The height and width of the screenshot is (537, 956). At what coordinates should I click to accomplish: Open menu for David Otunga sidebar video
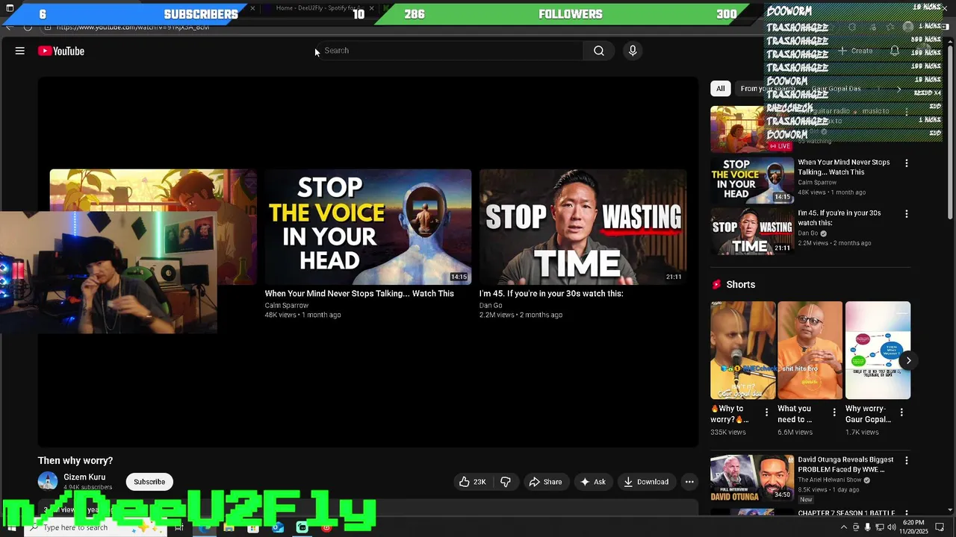click(907, 461)
